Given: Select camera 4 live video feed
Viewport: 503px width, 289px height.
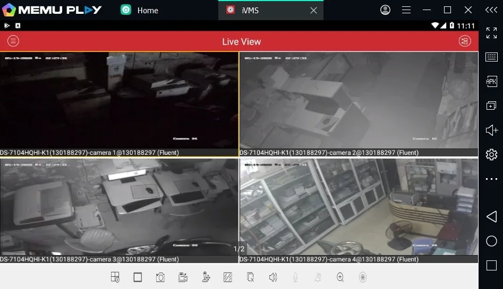Looking at the screenshot, I should point(359,207).
